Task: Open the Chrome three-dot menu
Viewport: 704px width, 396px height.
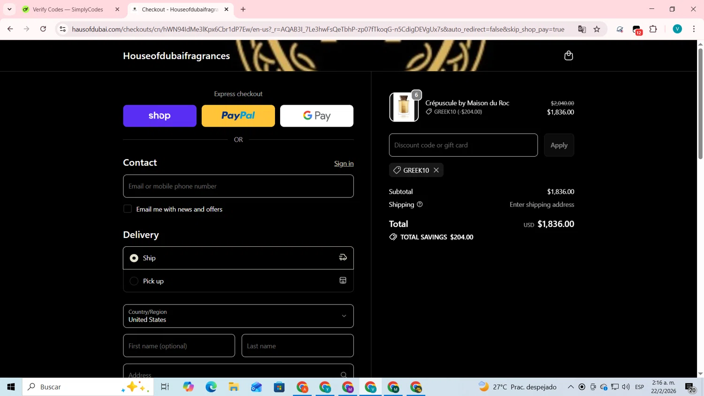Action: click(694, 29)
